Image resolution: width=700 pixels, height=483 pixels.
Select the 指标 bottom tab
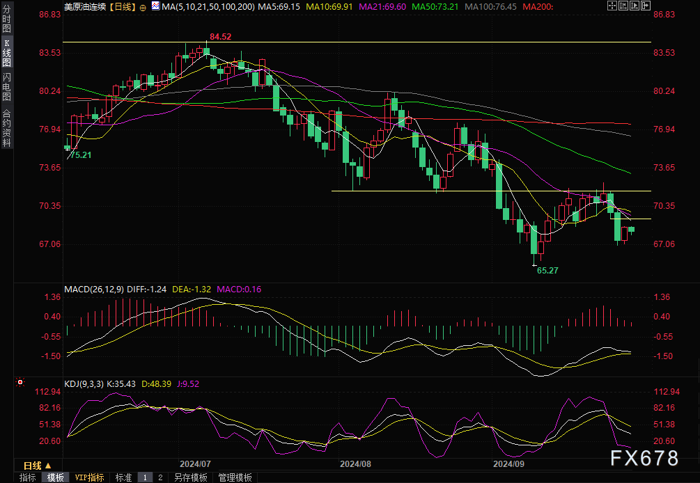28,477
